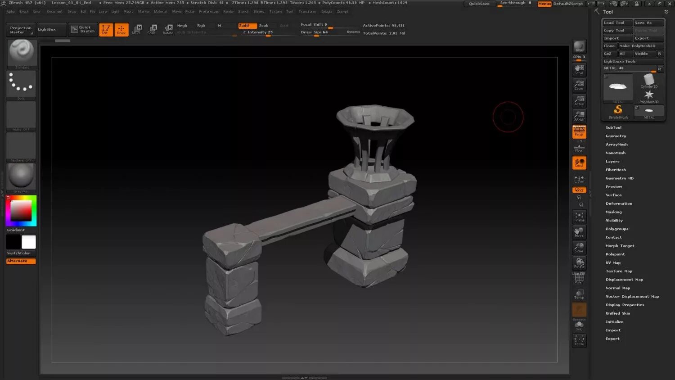
Task: Open the material sphere picker
Action: tap(22, 178)
